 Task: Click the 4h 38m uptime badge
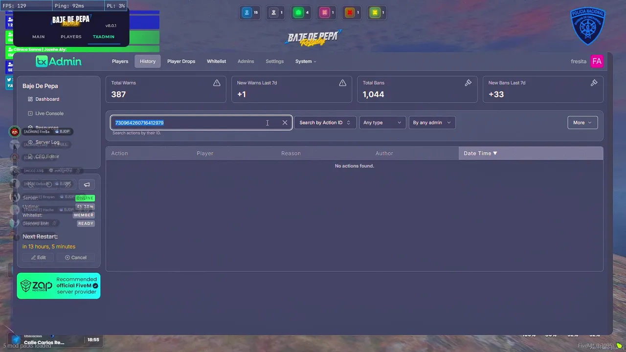pyautogui.click(x=86, y=207)
